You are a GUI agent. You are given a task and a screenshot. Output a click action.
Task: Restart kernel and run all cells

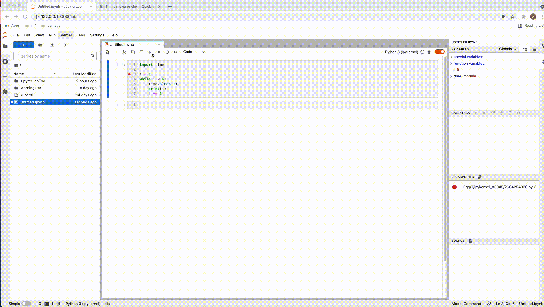point(176,52)
